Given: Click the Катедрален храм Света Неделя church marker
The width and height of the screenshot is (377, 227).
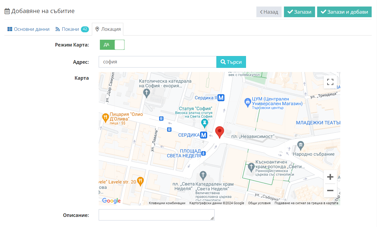Looking at the screenshot, I should pyautogui.click(x=203, y=175).
